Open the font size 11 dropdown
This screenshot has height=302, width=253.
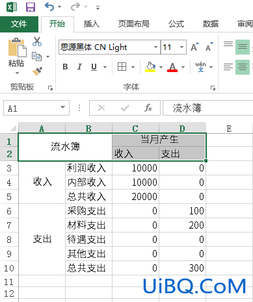point(181,47)
